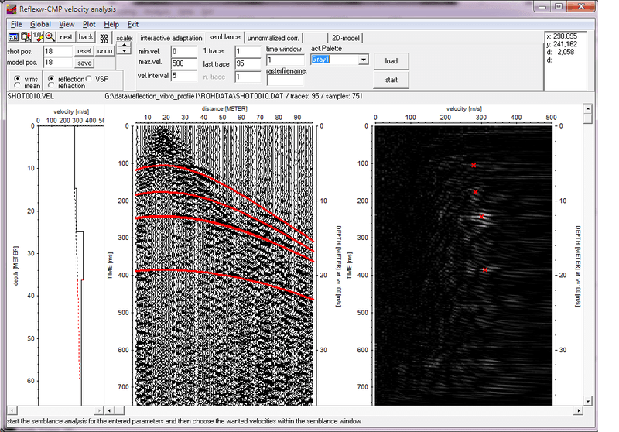Image resolution: width=619 pixels, height=432 pixels.
Task: Open the File menu
Action: (x=16, y=24)
